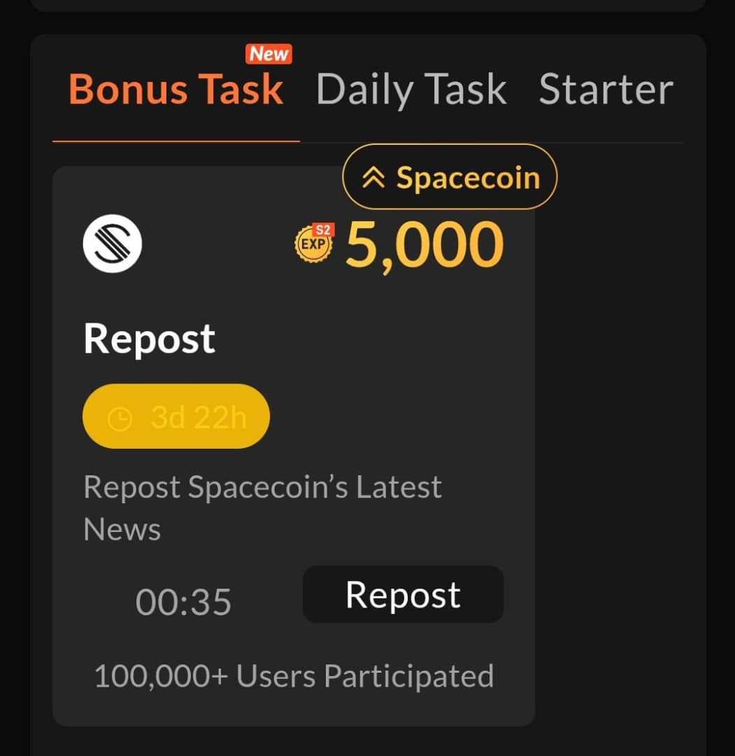Image resolution: width=735 pixels, height=756 pixels.
Task: Tap the Spacecoin round logo icon
Action: click(x=112, y=244)
